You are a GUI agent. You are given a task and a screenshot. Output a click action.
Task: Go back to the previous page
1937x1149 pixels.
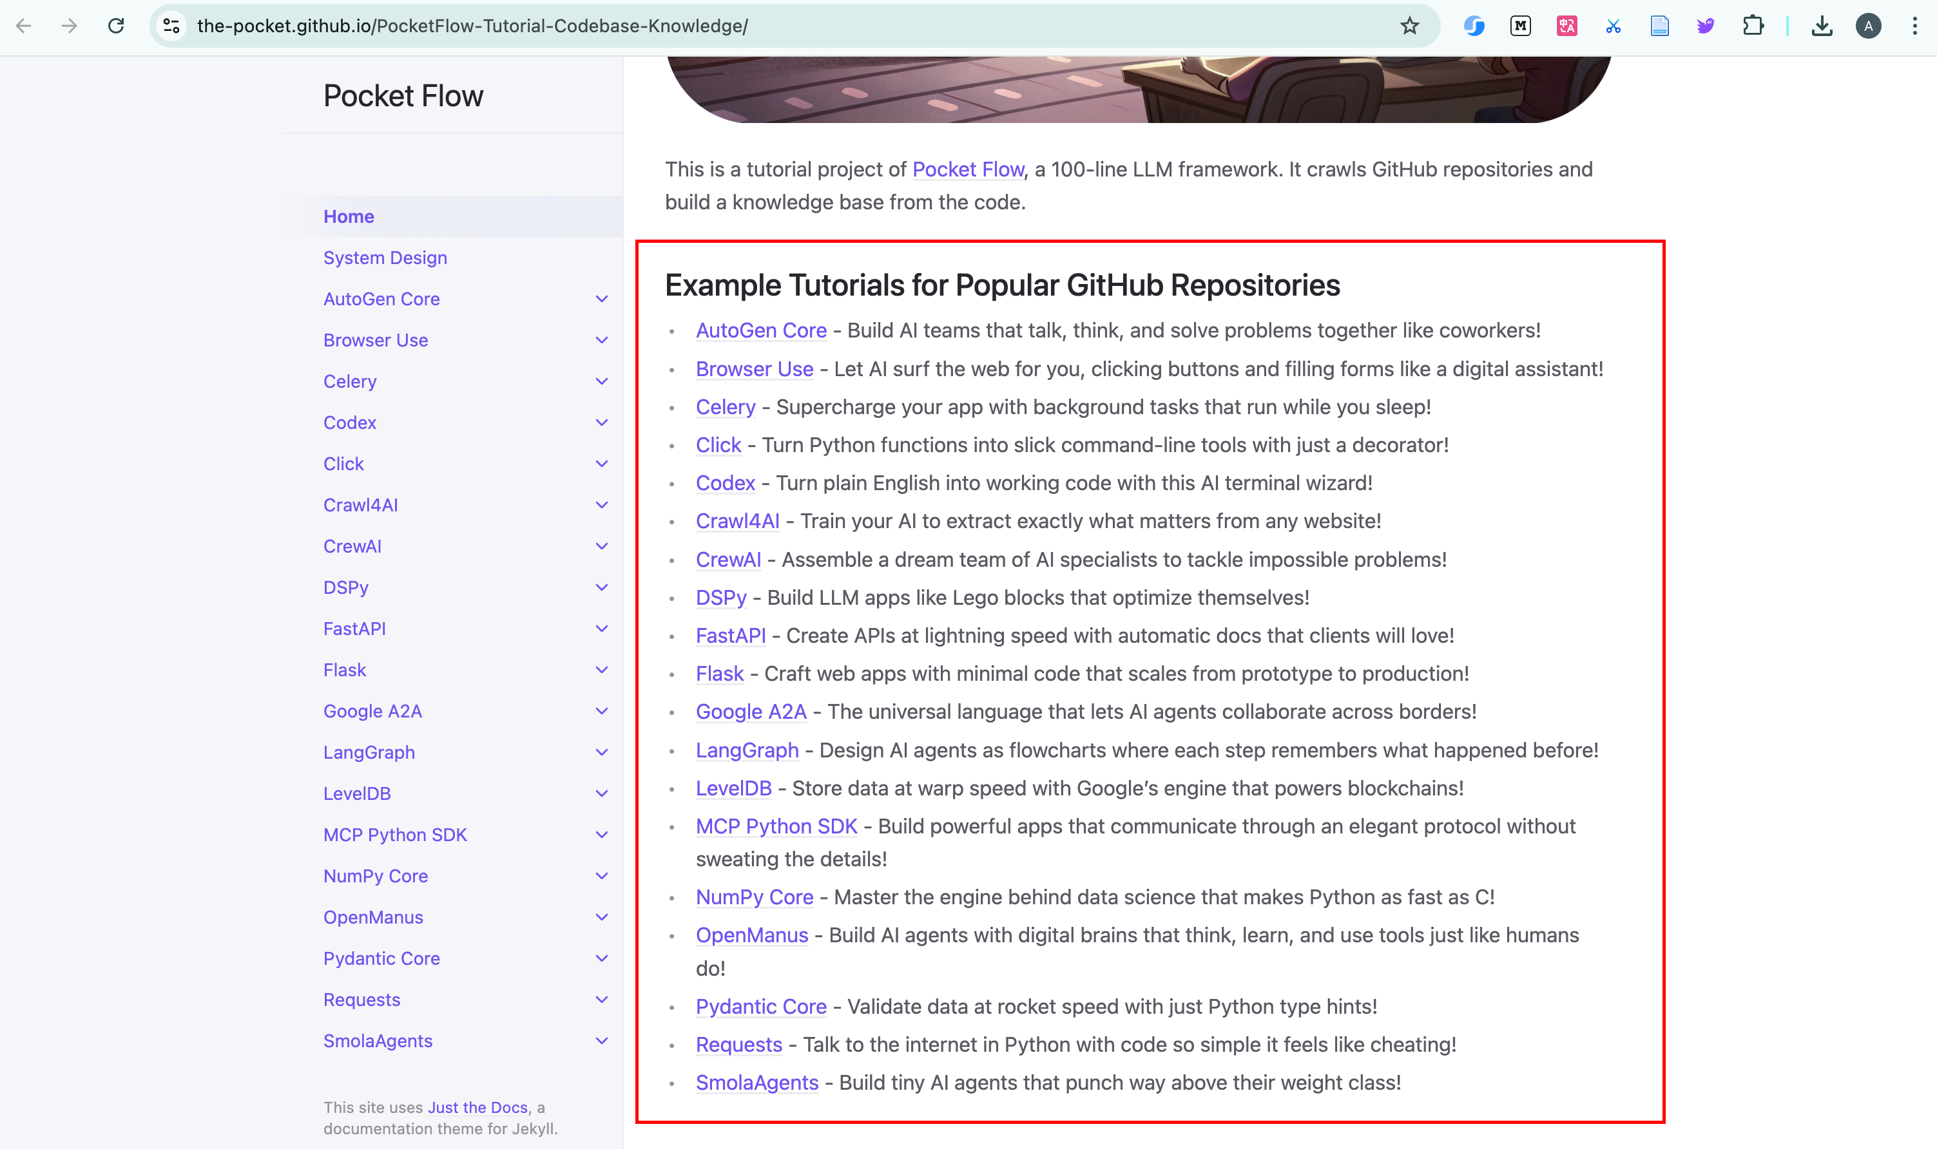[x=24, y=26]
